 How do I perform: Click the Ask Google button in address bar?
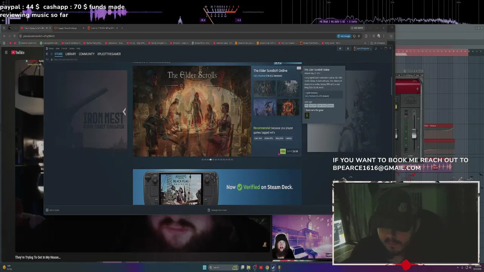tap(344, 36)
